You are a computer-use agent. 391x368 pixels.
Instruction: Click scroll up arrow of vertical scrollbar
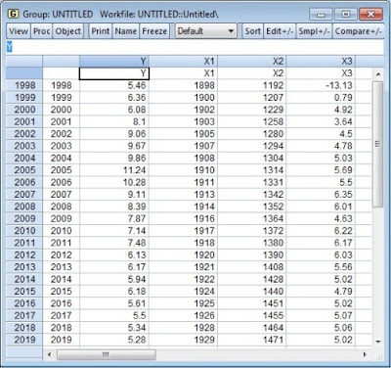tap(378, 74)
